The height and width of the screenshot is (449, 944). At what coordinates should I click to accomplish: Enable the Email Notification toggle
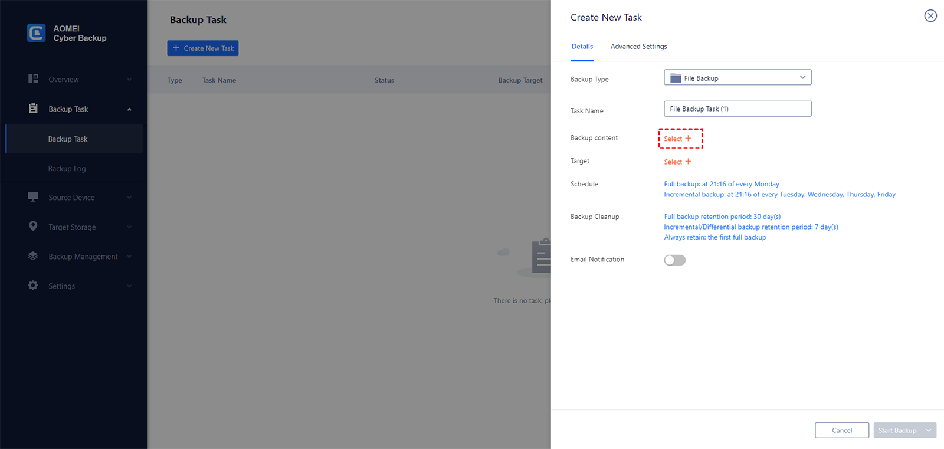[x=674, y=260]
